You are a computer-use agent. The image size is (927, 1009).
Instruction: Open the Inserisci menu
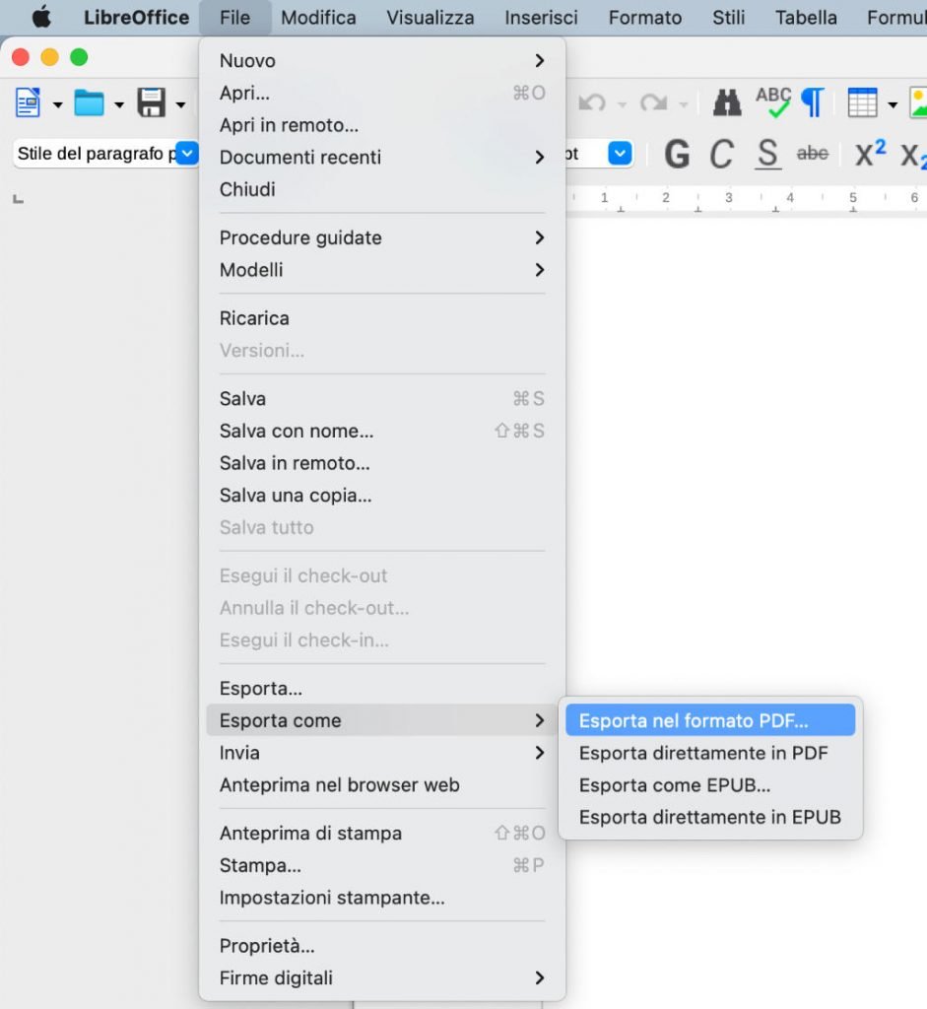click(541, 18)
